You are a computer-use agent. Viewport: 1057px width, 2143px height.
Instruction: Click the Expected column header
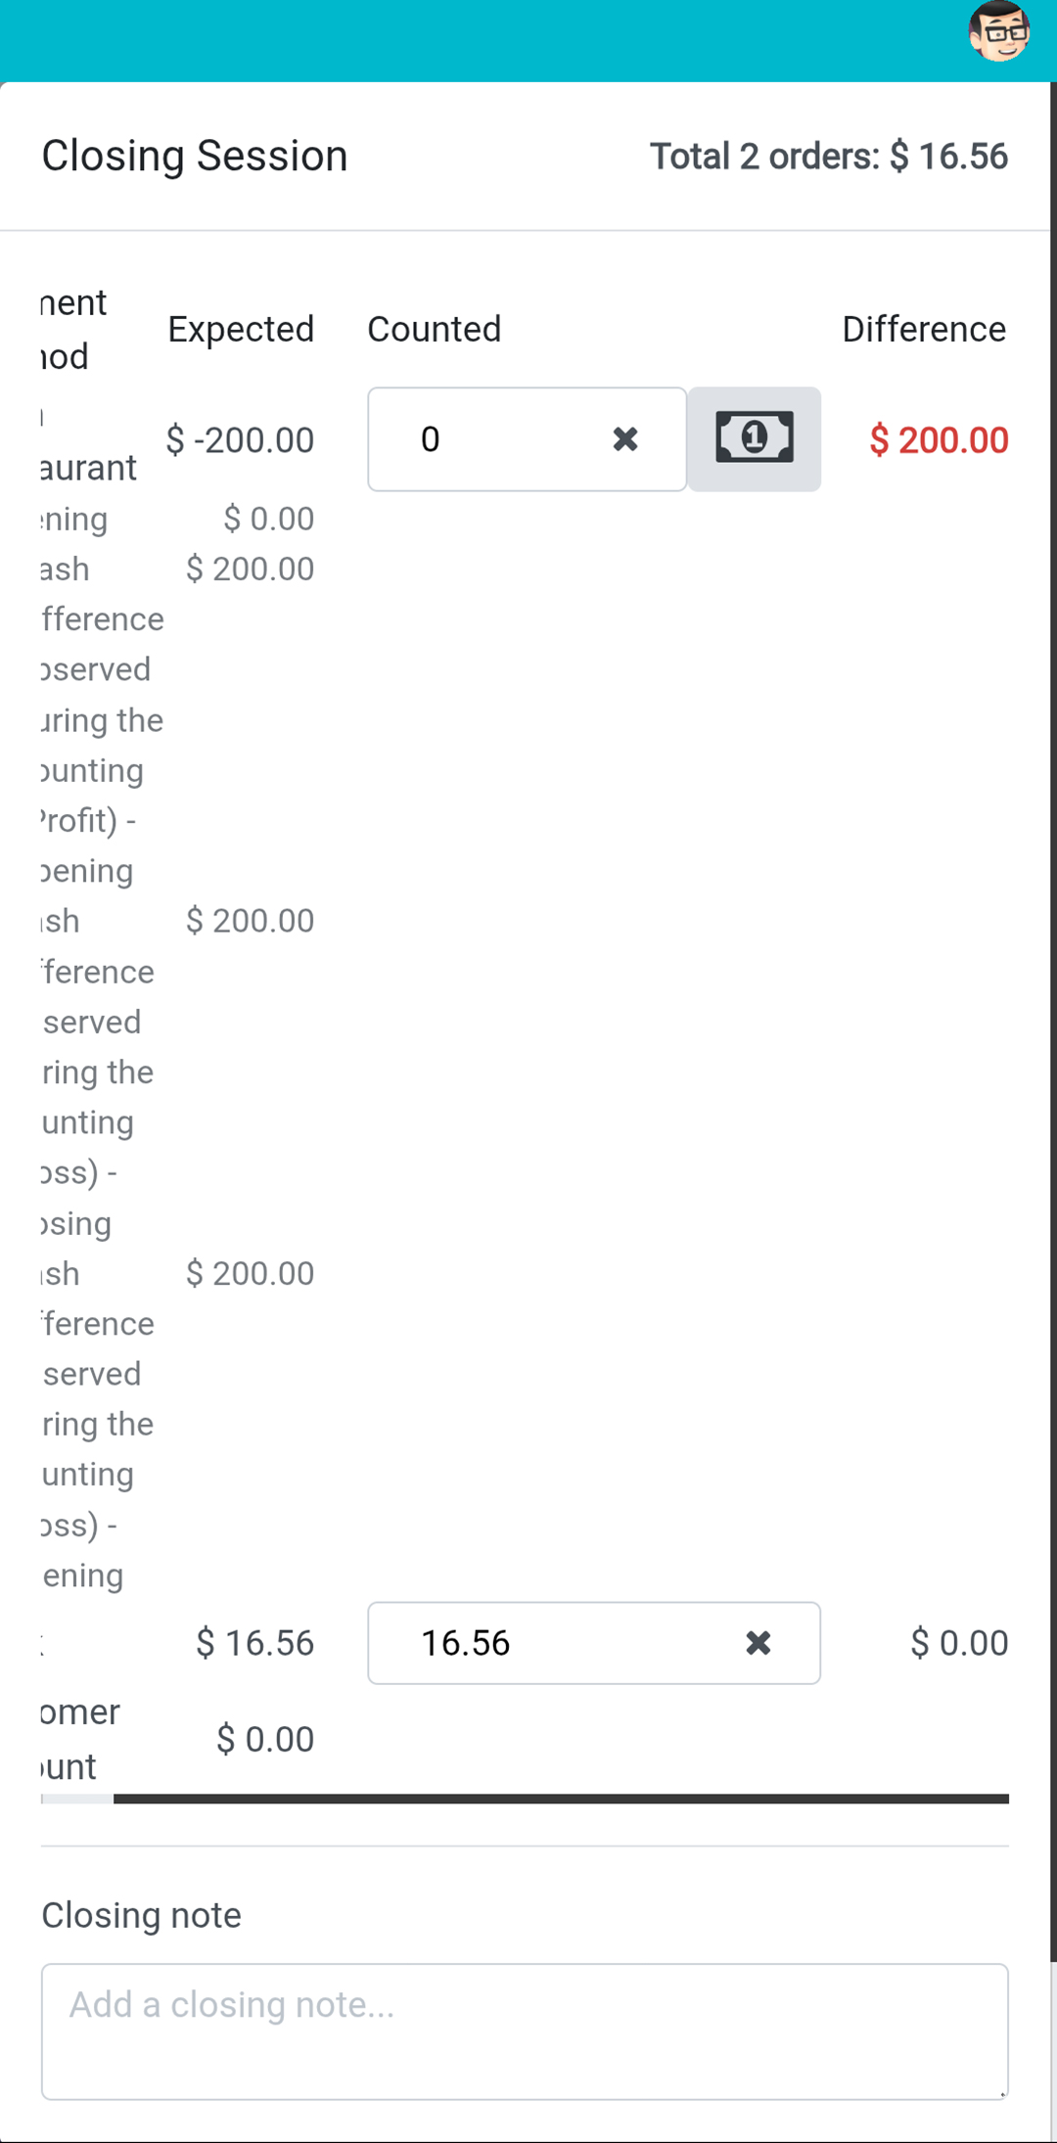click(x=241, y=329)
